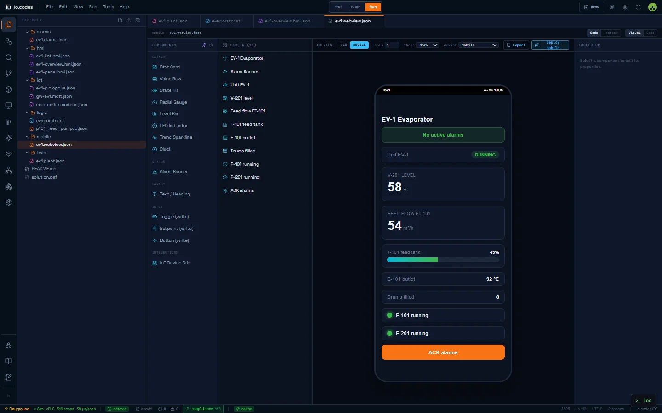Toggle the gate:on status indicator

coord(117,409)
